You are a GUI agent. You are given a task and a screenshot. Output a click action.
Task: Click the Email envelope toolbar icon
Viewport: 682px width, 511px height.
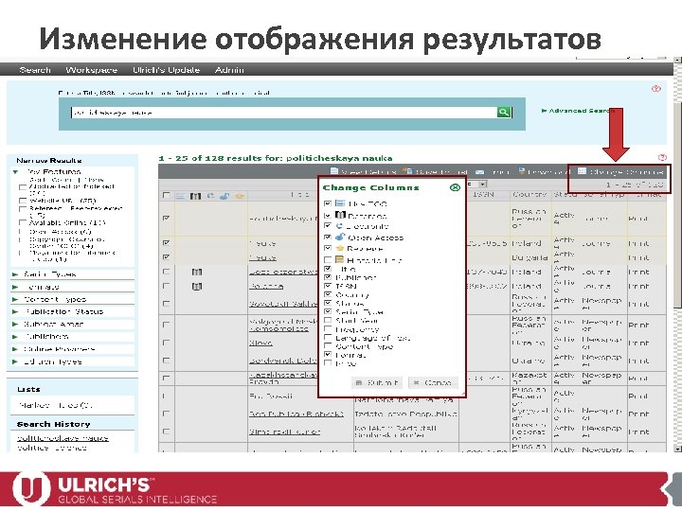click(479, 172)
